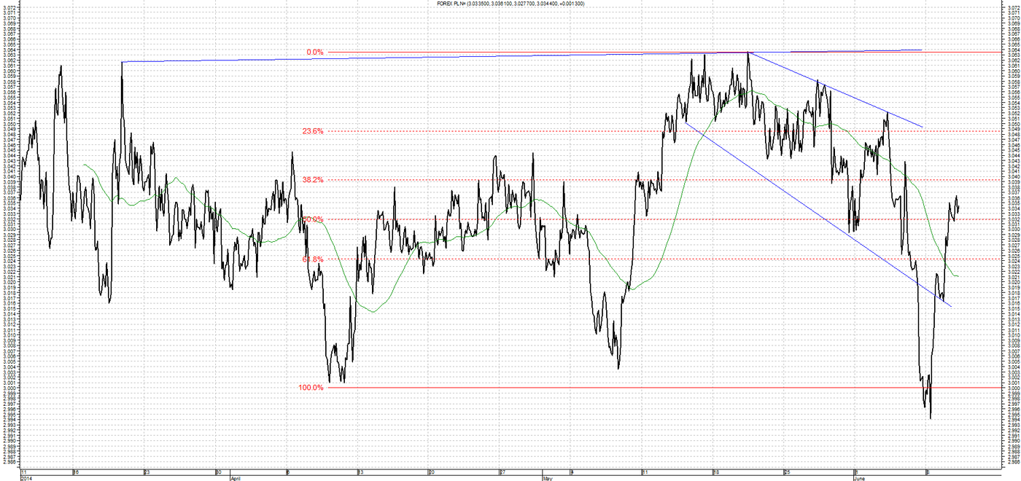This screenshot has width=1021, height=481.
Task: Select bottom end of lower descending channel line
Action: click(952, 306)
